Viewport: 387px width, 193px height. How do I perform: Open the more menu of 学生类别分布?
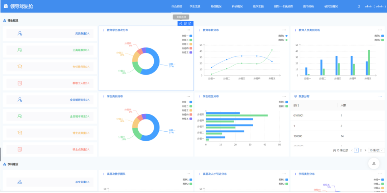[x=188, y=96]
